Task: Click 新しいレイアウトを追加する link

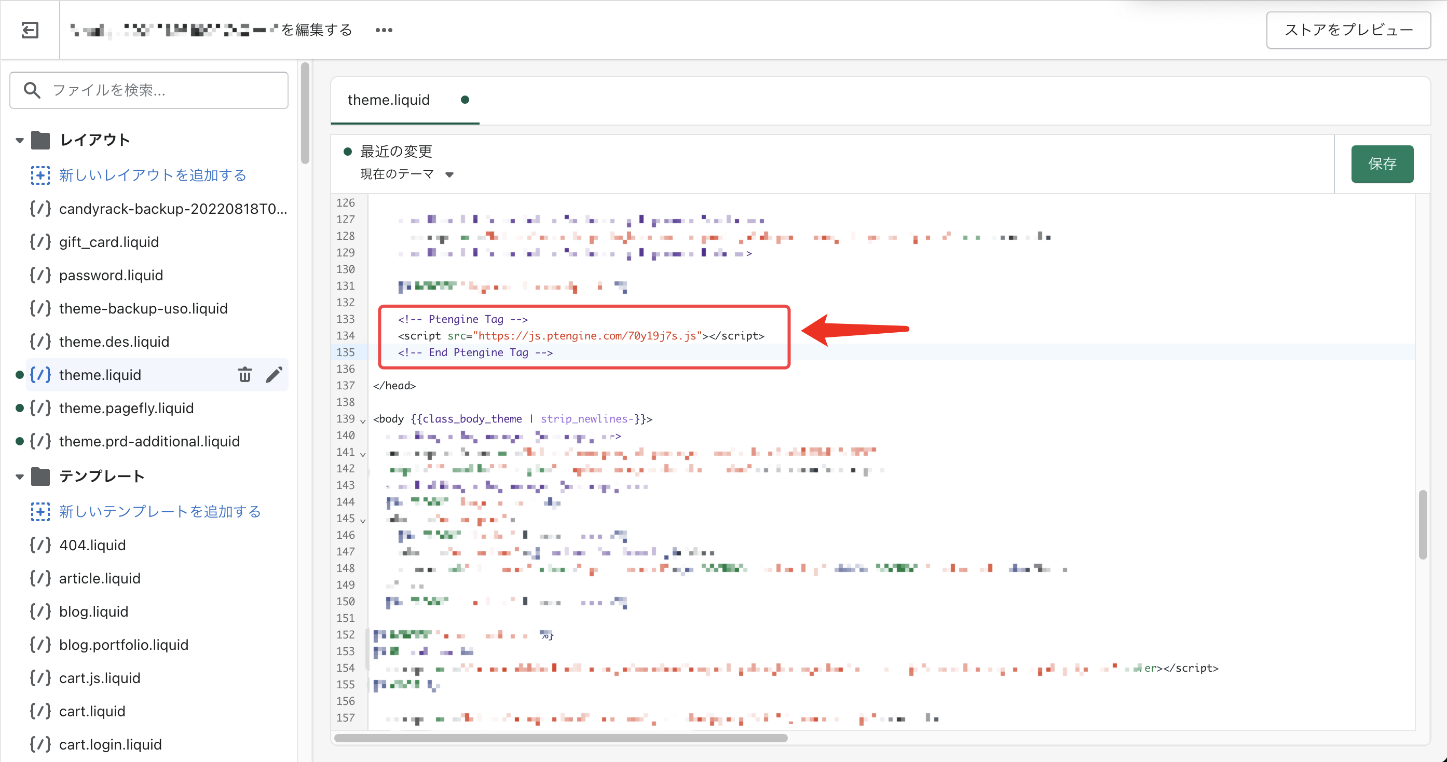Action: pyautogui.click(x=153, y=175)
